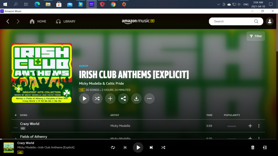Open Windows taskbar search

pos(15,4)
